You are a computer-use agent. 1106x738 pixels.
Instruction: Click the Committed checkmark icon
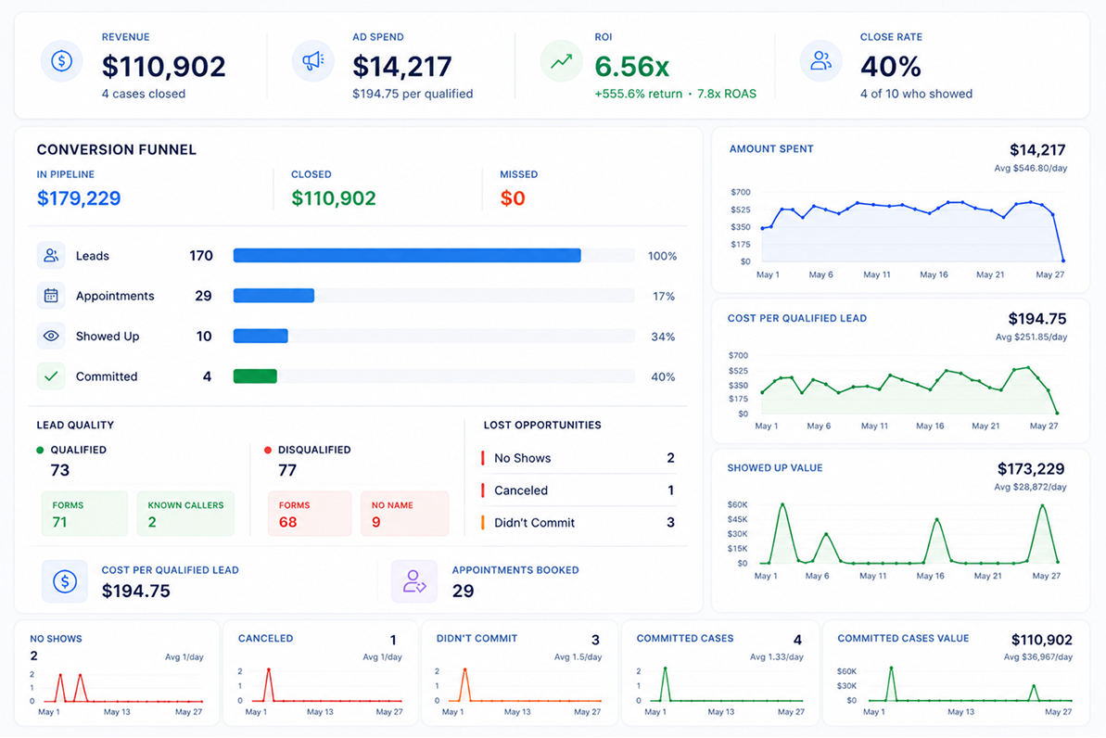[51, 376]
